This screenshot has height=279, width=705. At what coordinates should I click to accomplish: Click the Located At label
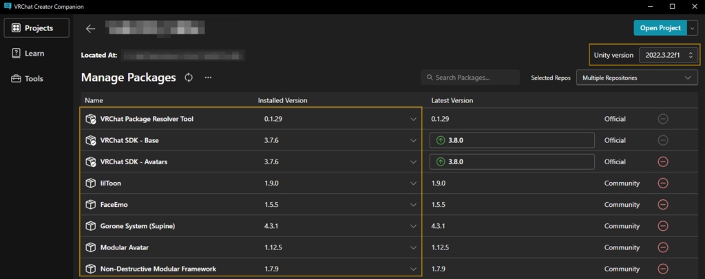click(x=99, y=55)
